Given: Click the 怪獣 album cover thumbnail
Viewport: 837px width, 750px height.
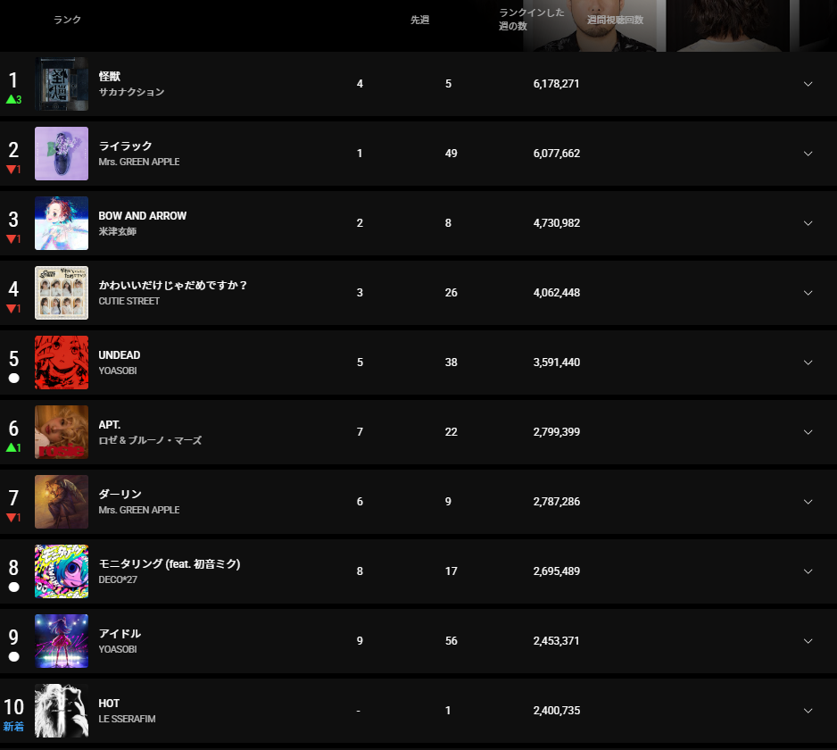Looking at the screenshot, I should point(62,84).
